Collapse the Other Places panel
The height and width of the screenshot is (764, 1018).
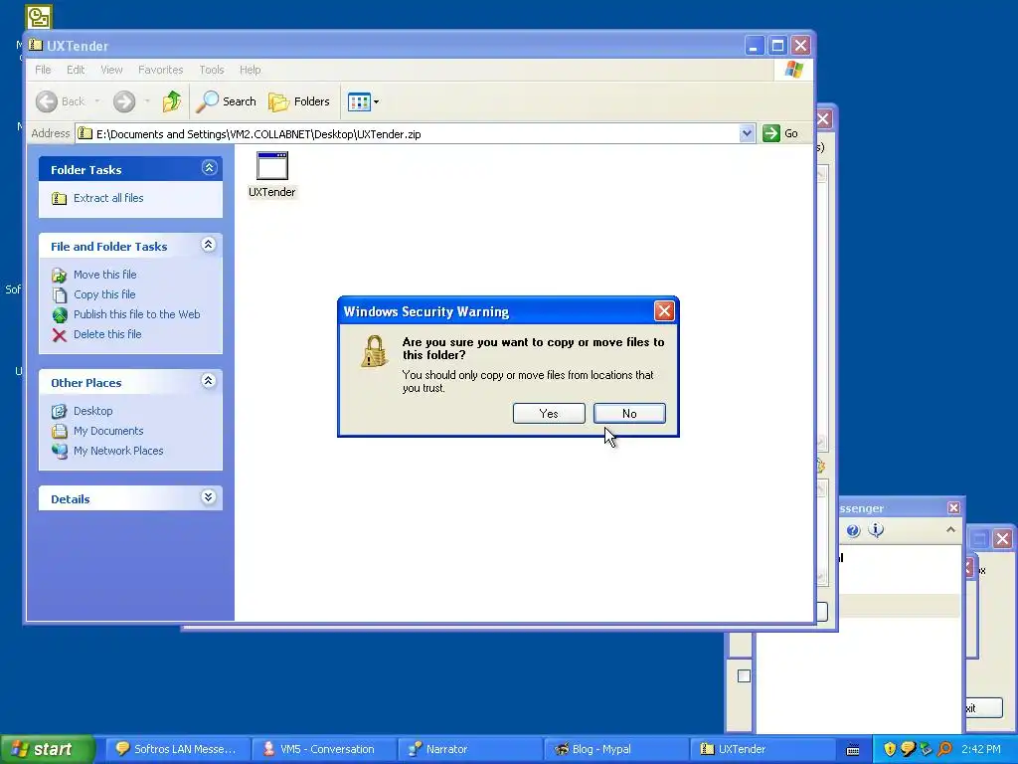209,381
